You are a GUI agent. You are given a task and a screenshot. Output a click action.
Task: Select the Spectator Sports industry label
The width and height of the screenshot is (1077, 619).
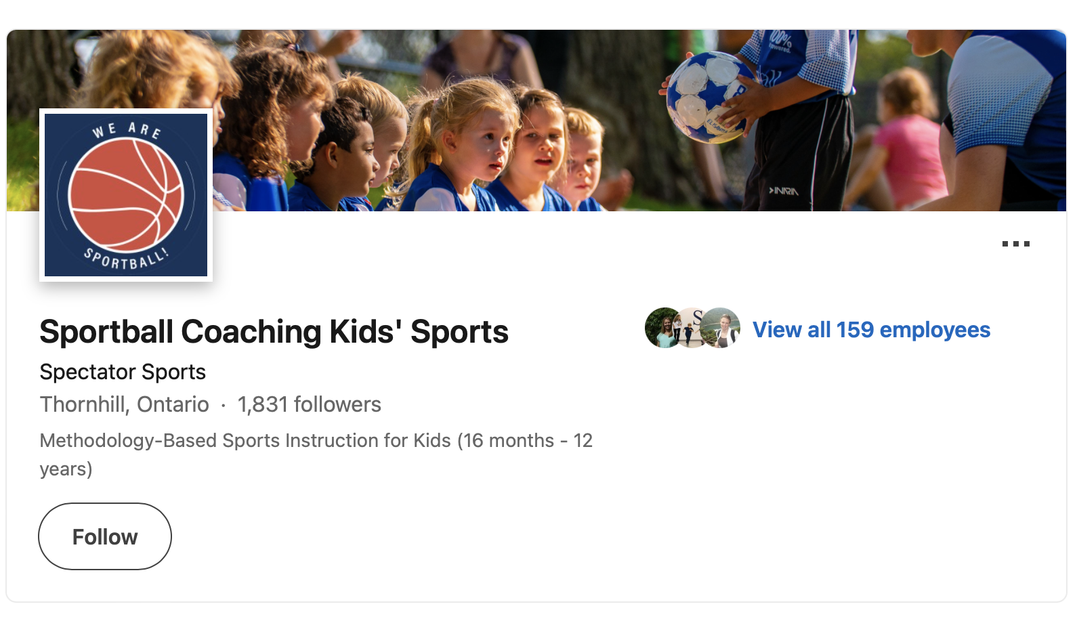point(123,372)
